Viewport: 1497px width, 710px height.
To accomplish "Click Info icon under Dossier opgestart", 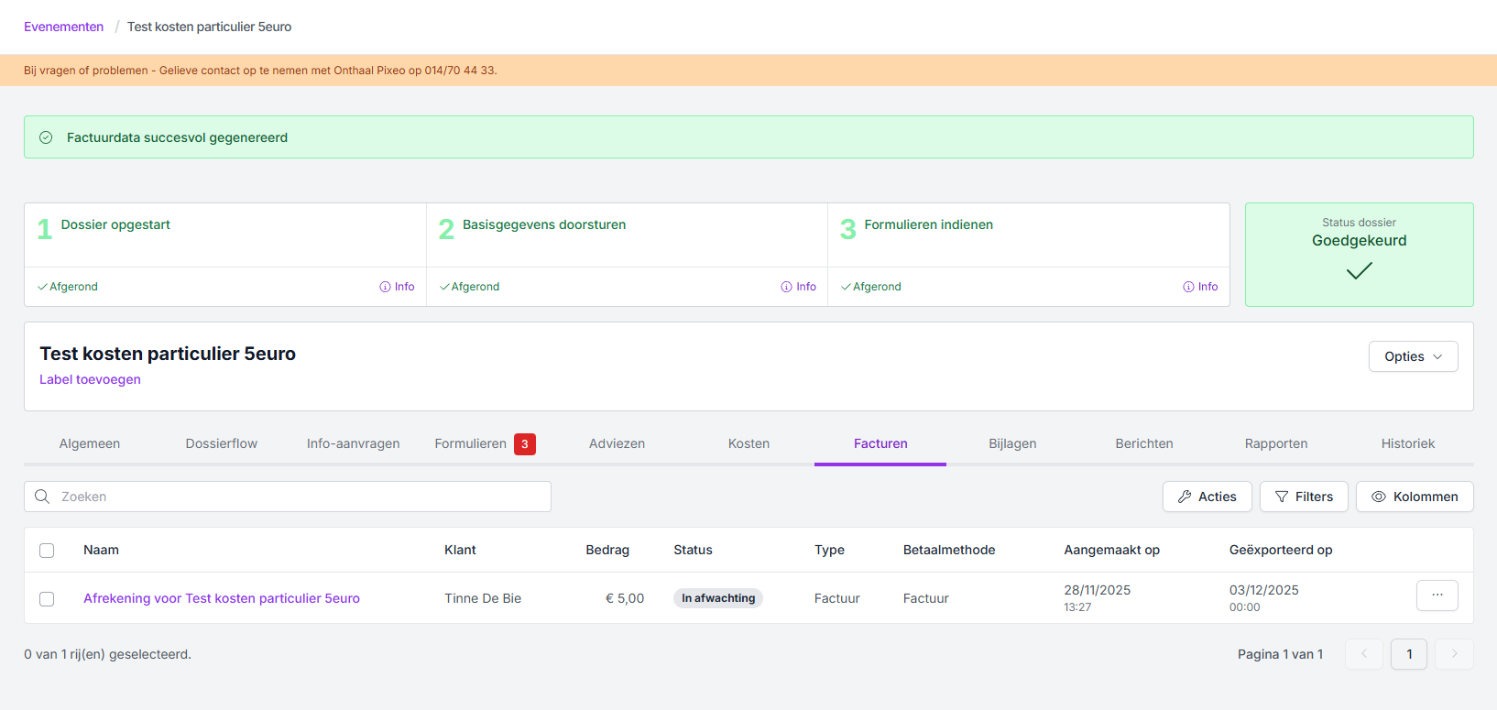I will [386, 287].
